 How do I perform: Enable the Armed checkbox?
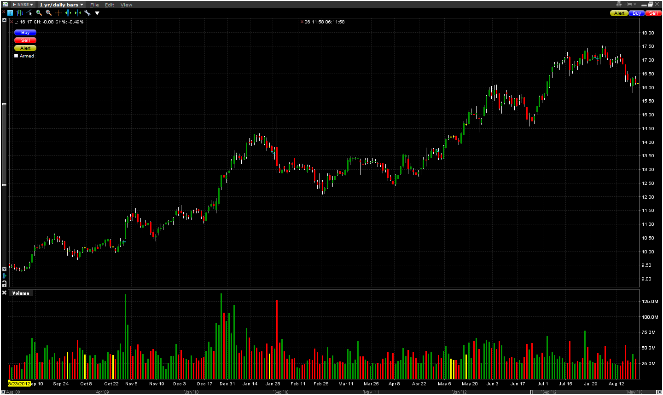[x=17, y=56]
